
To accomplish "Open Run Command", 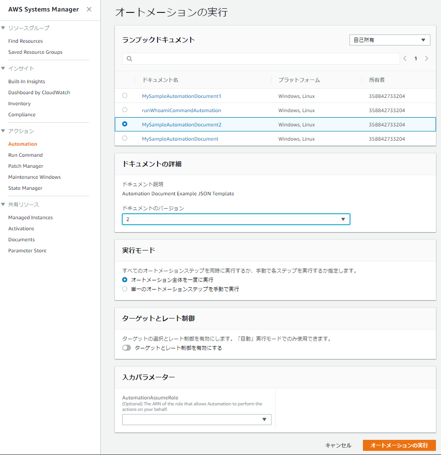I will pos(26,155).
